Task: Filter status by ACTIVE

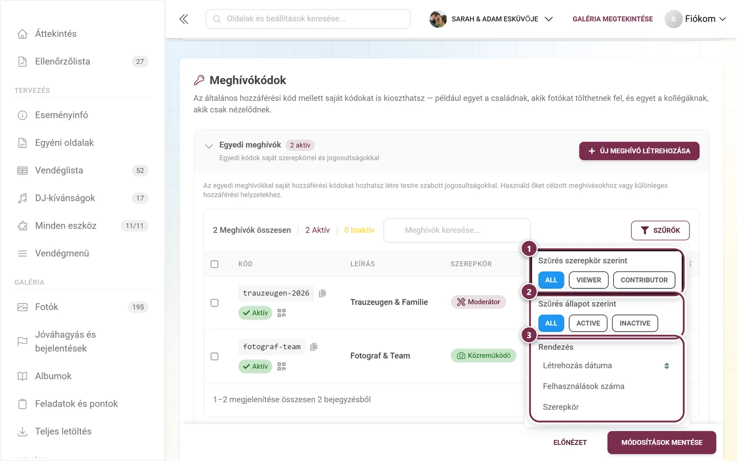Action: [588, 323]
